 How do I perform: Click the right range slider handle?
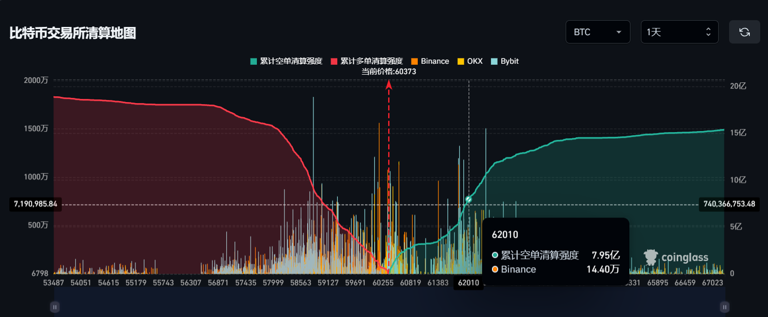coord(724,307)
